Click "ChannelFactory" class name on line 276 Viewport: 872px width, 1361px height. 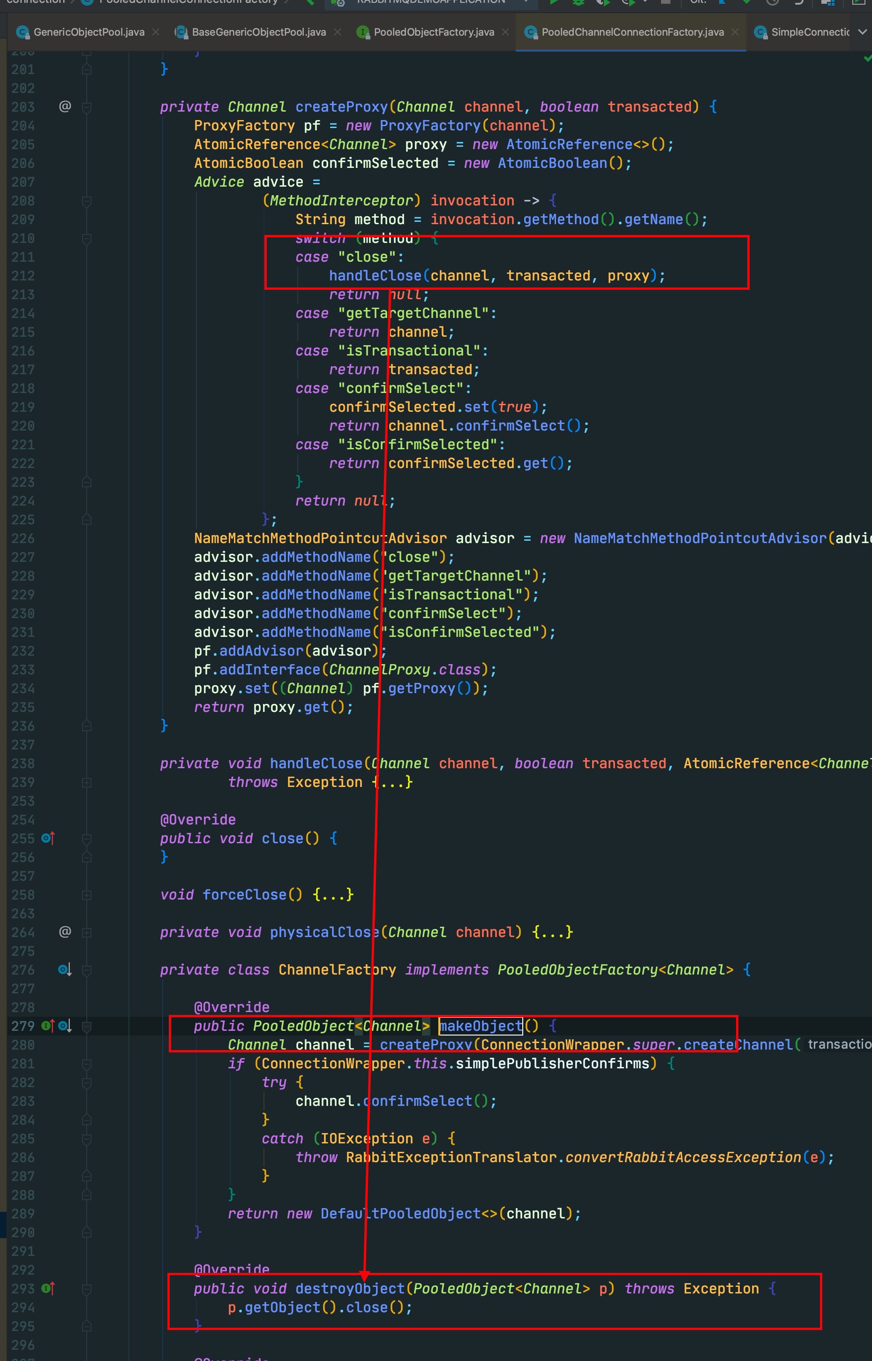pyautogui.click(x=338, y=970)
